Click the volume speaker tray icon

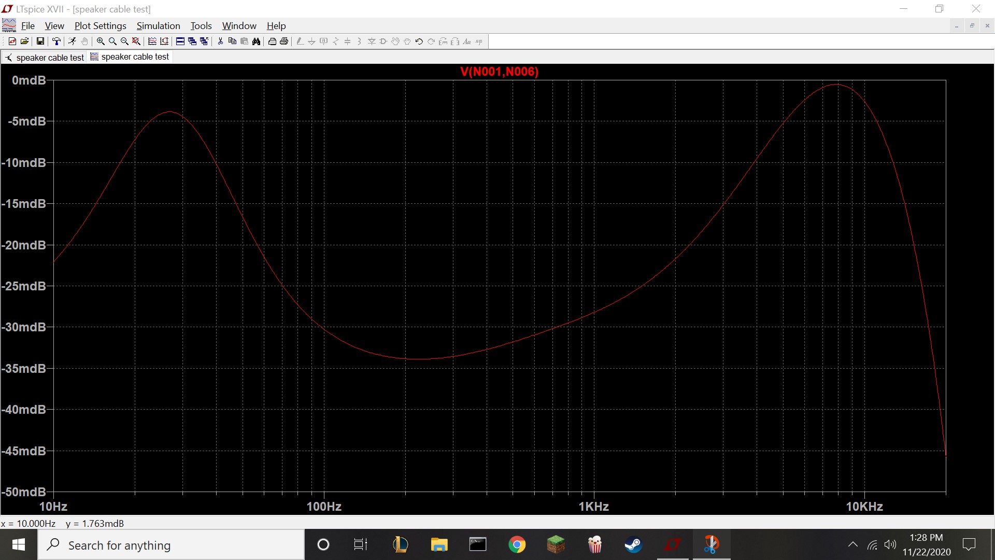(x=890, y=544)
